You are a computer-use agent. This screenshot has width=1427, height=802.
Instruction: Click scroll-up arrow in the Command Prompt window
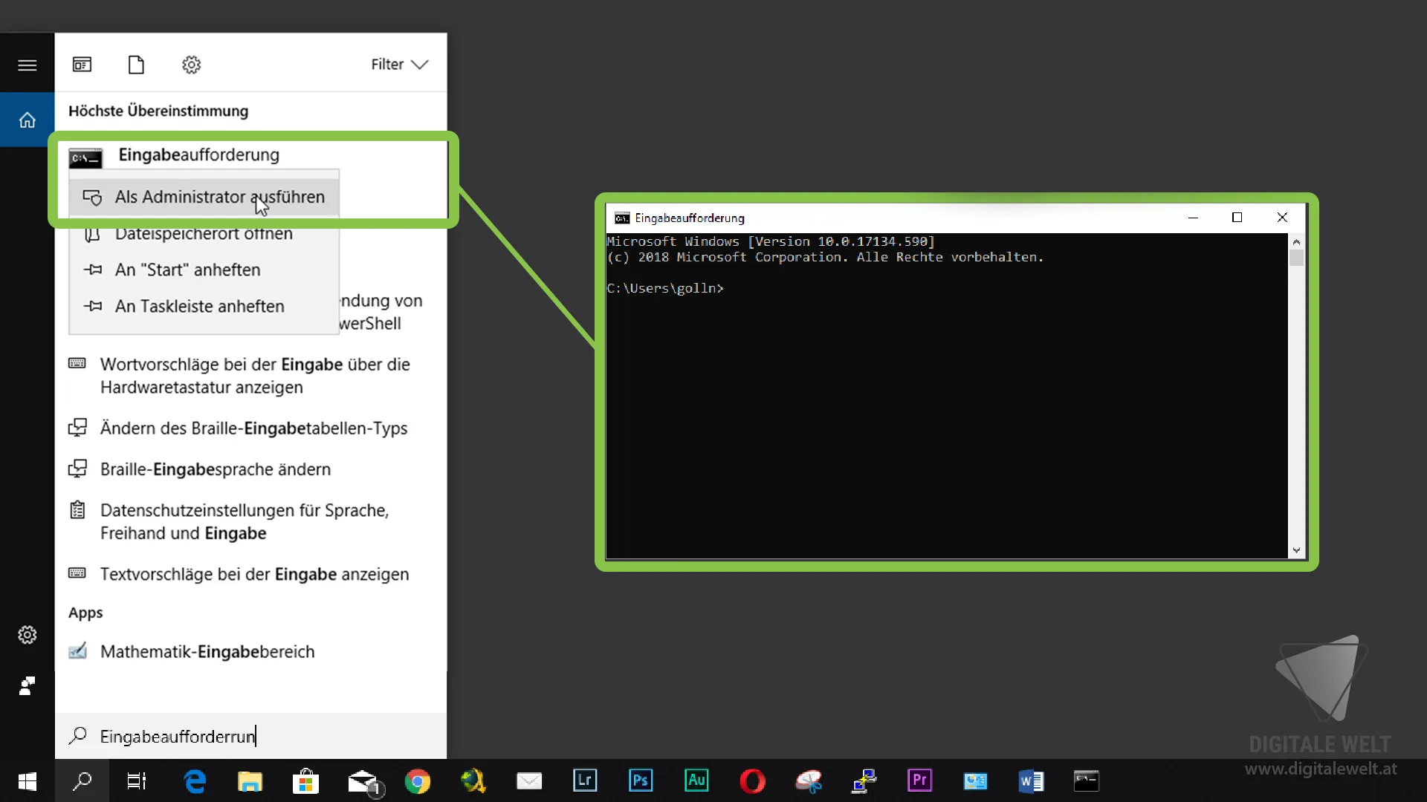click(x=1296, y=241)
